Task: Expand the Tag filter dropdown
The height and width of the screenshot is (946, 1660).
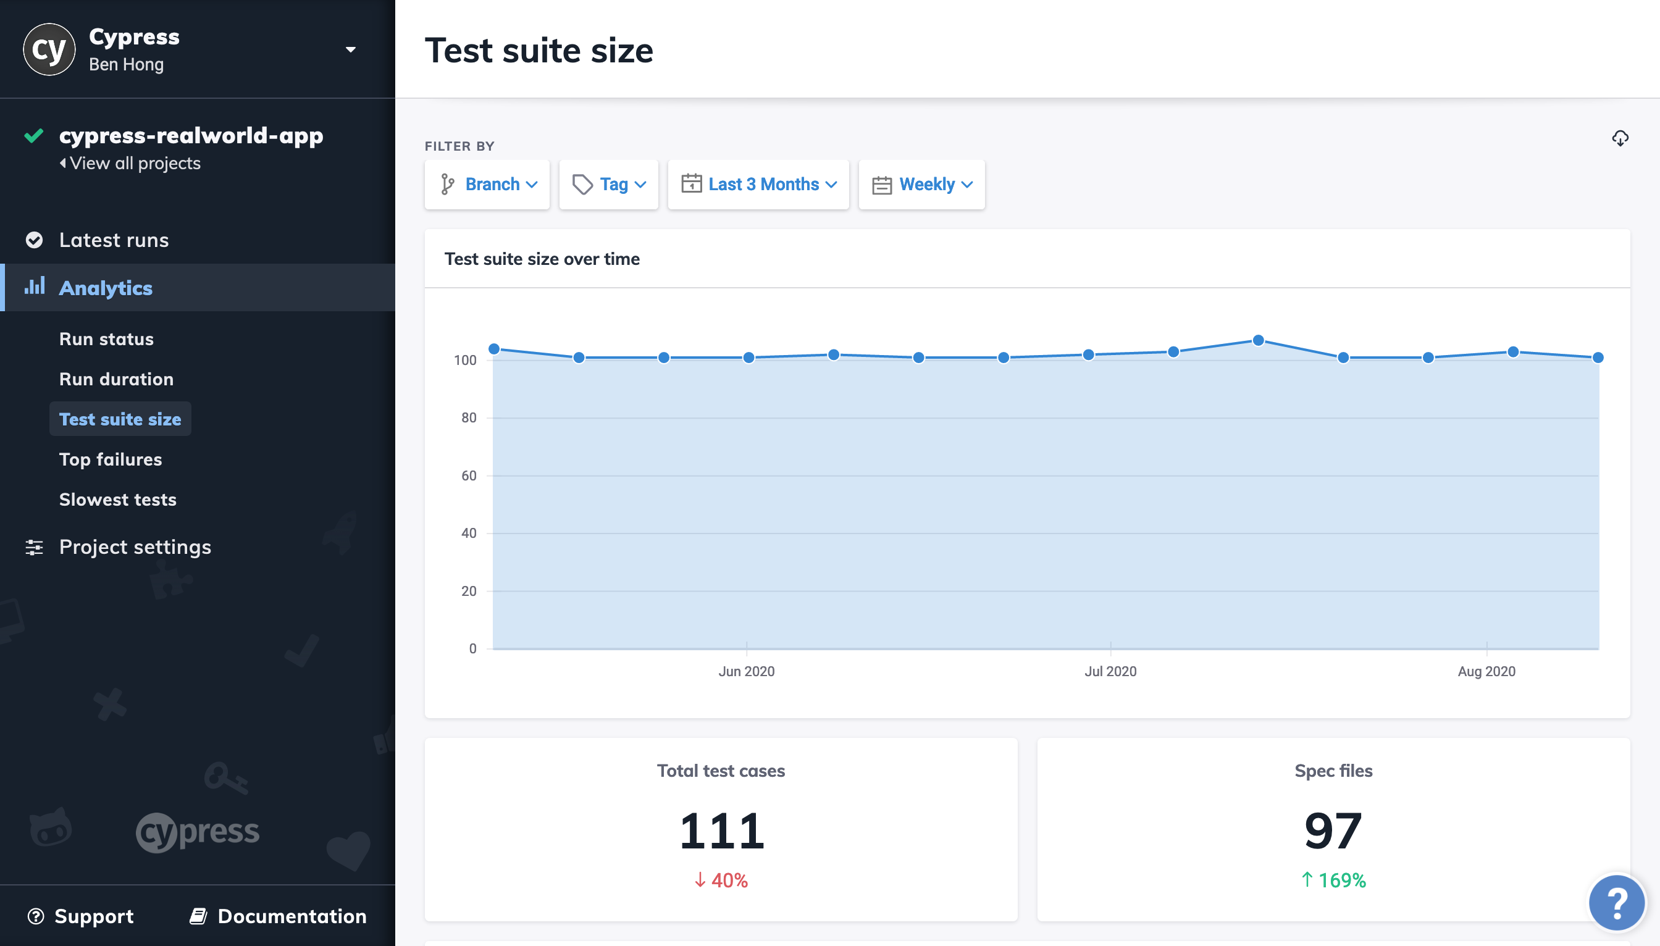Action: pyautogui.click(x=609, y=183)
